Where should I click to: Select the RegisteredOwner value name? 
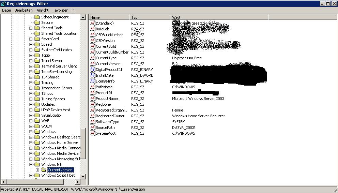pyautogui.click(x=110, y=116)
